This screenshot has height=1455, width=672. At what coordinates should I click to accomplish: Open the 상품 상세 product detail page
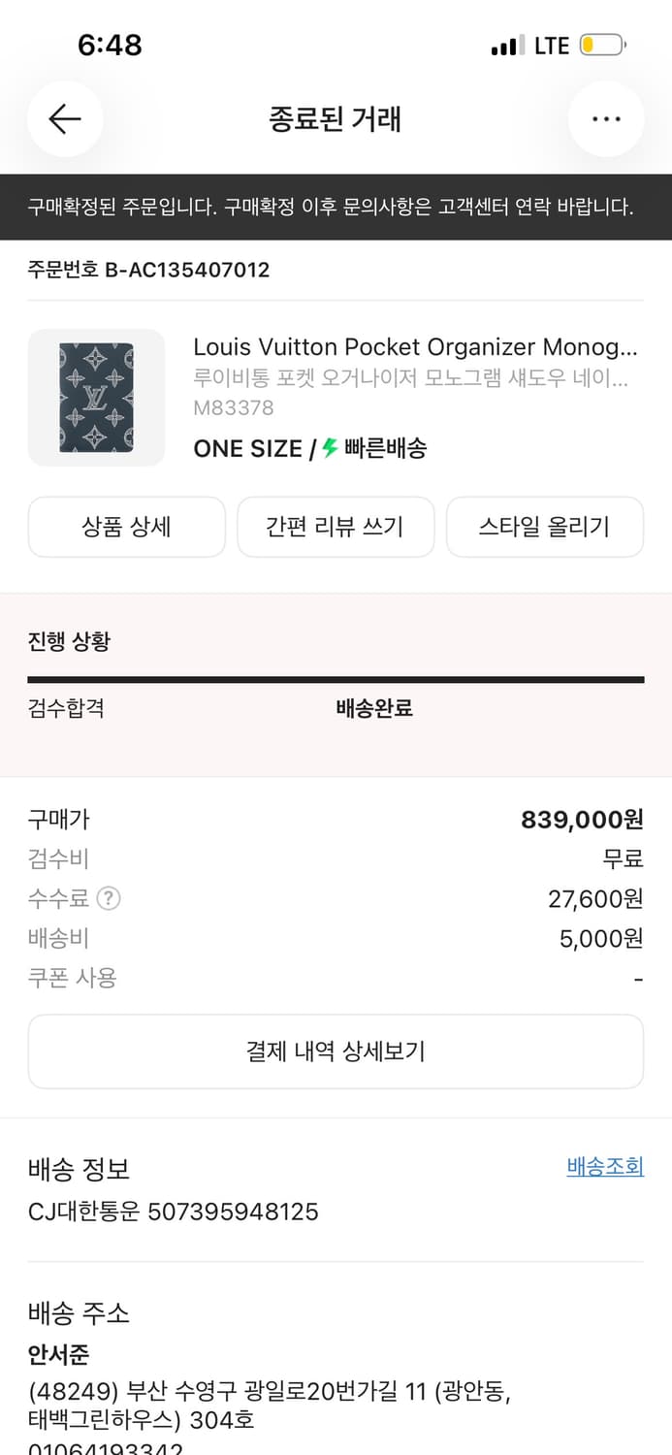click(x=126, y=527)
